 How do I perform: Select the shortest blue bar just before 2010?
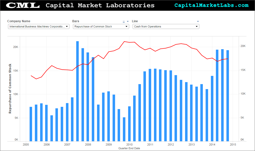pyautogui.click(x=124, y=129)
